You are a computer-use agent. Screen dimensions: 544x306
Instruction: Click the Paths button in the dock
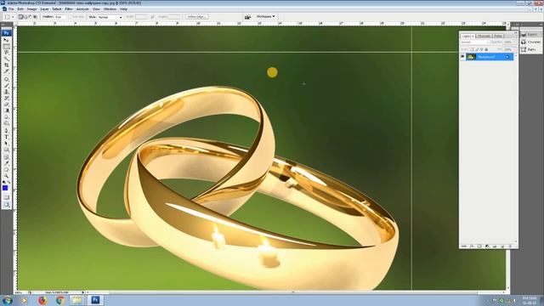tap(531, 49)
